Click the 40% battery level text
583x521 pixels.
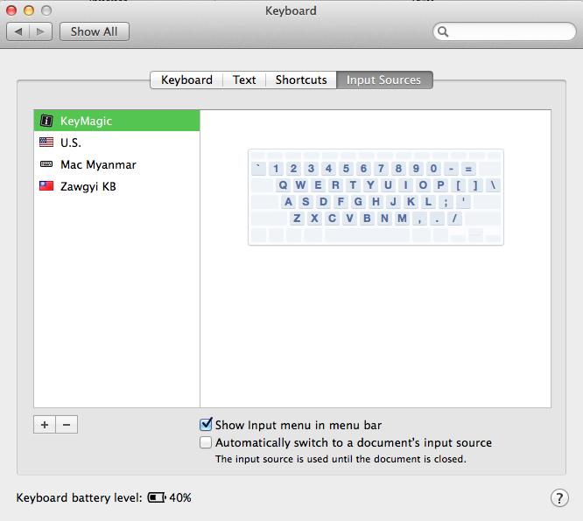180,497
